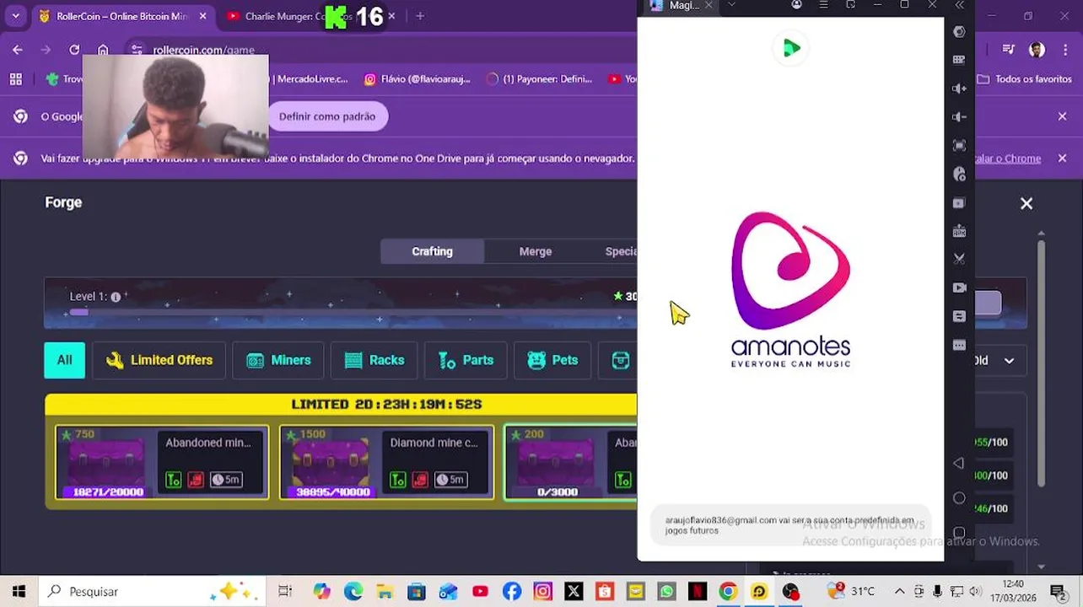Image resolution: width=1083 pixels, height=607 pixels.
Task: Expand the emulator tab dropdown chevron
Action: [x=731, y=5]
